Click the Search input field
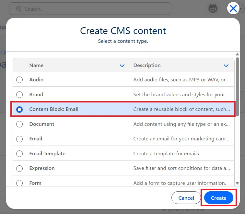This screenshot has height=214, width=245. (x=90, y=9)
